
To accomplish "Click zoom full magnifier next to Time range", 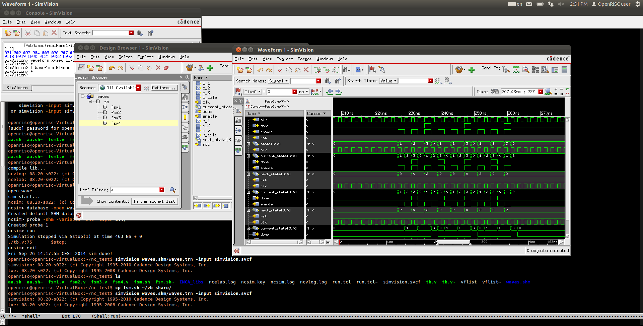I will pos(548,92).
